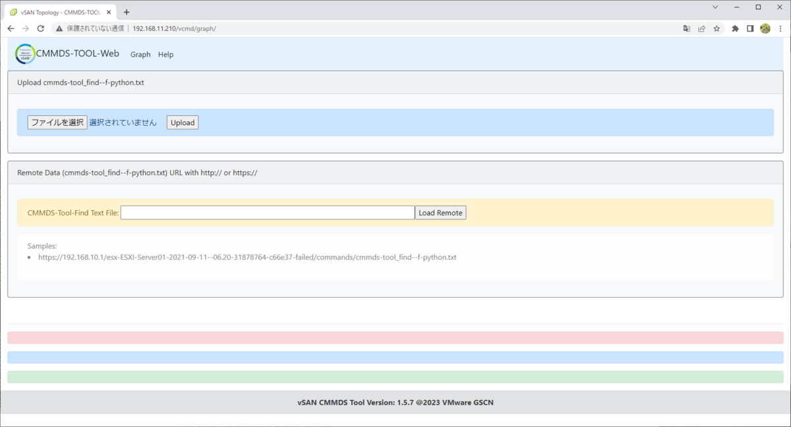The height and width of the screenshot is (427, 791).
Task: Click the 'Upload cmmds-tool_find--f-python.txt' header
Action: click(80, 82)
